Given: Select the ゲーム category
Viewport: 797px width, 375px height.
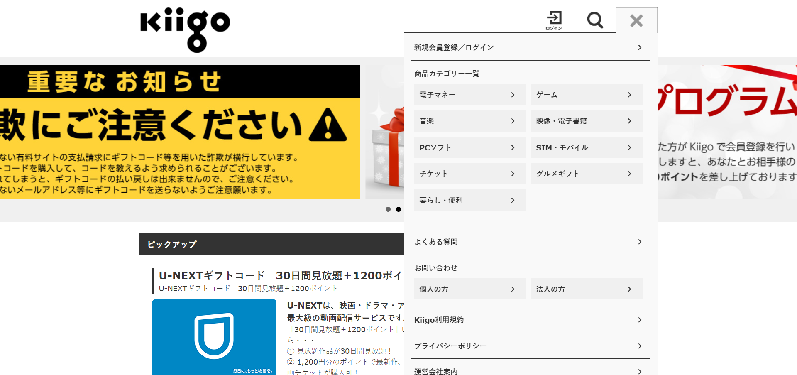Looking at the screenshot, I should (587, 95).
